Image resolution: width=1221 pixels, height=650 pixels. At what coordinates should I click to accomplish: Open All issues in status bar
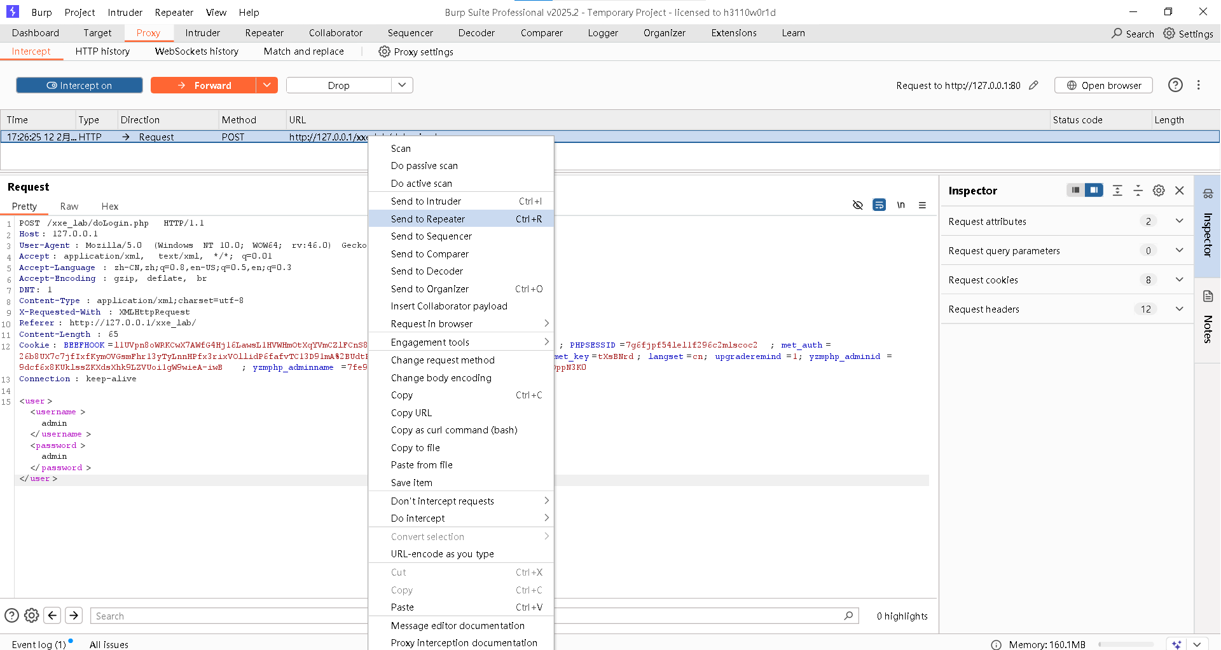(x=109, y=644)
